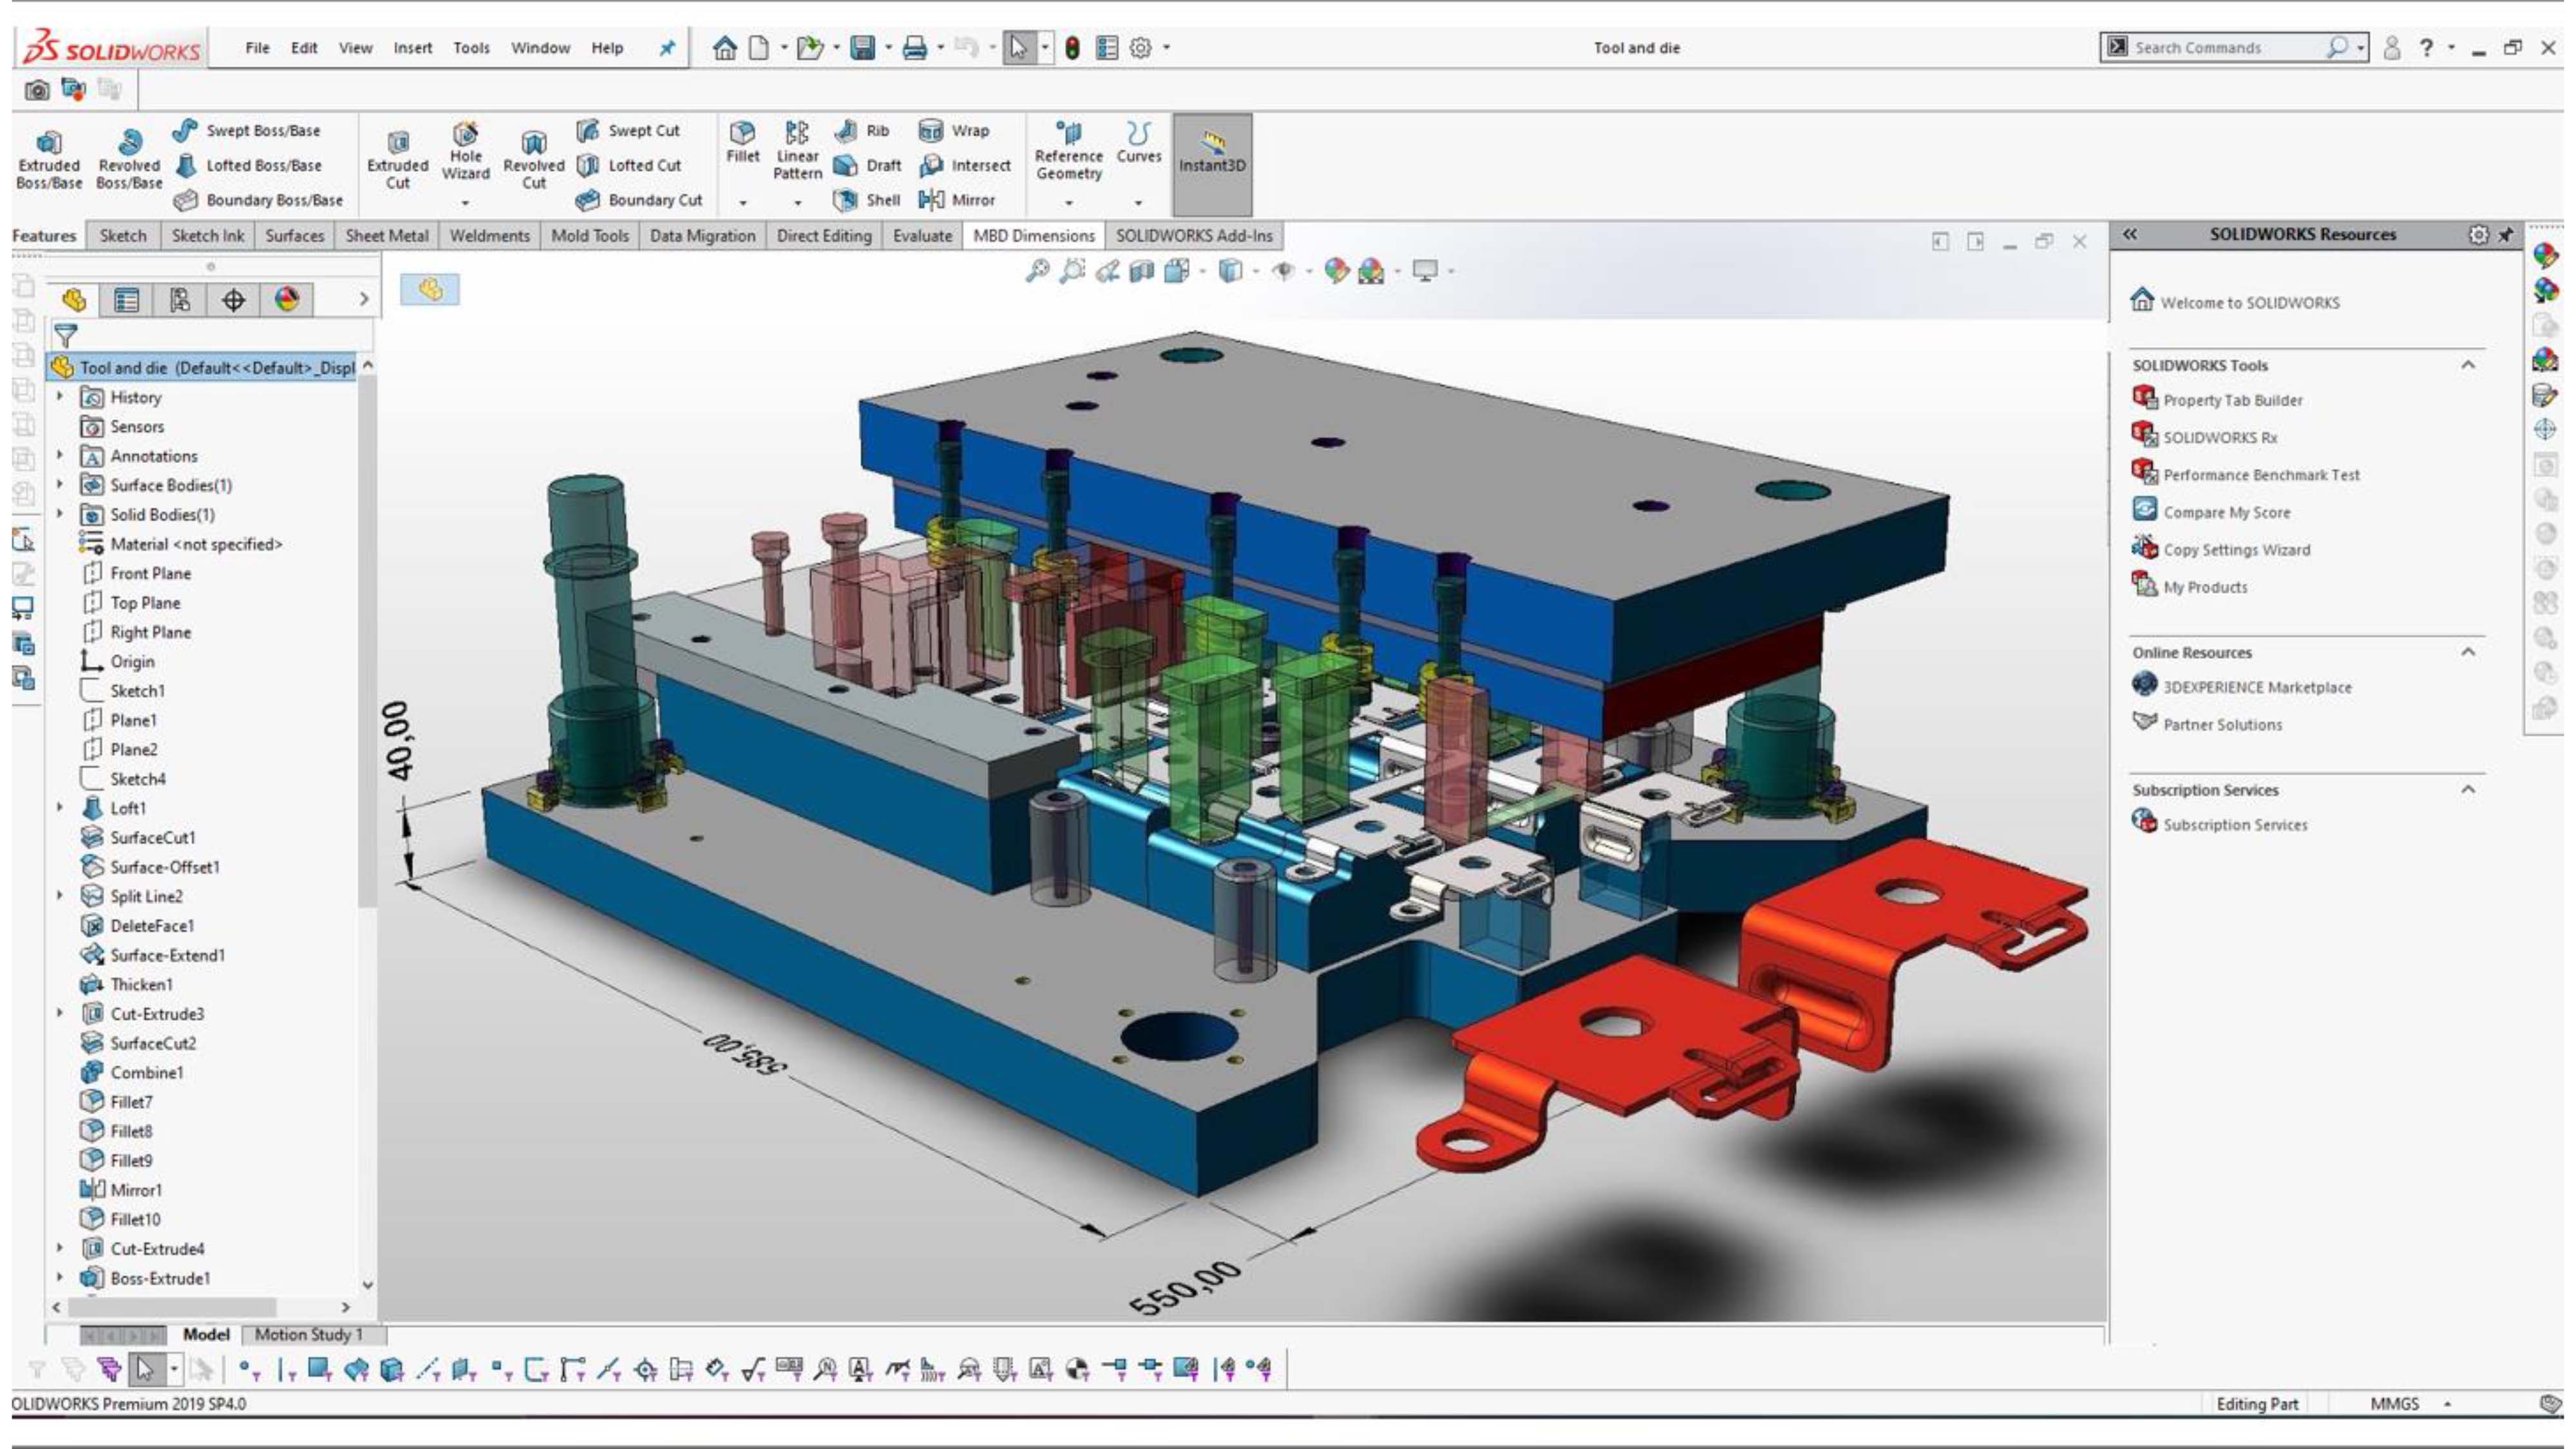Select the Intersect feature tool
Image resolution: width=2576 pixels, height=1449 pixels.
coord(965,165)
